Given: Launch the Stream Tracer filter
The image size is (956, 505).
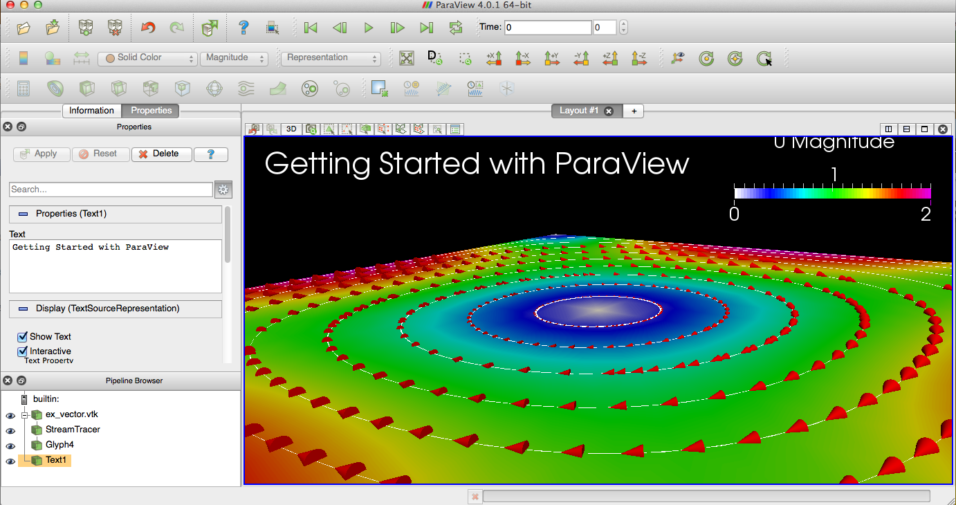Looking at the screenshot, I should click(x=245, y=89).
